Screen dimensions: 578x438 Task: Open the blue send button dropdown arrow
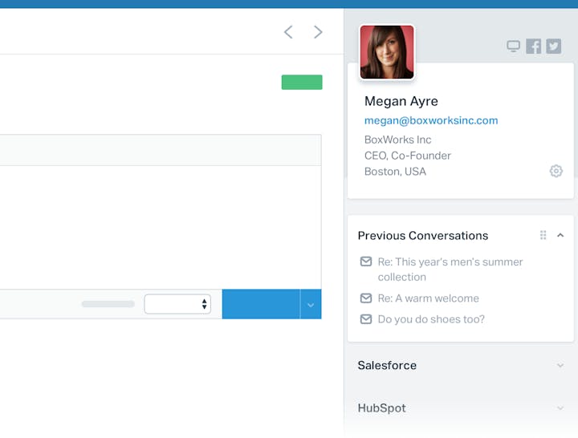coord(311,305)
